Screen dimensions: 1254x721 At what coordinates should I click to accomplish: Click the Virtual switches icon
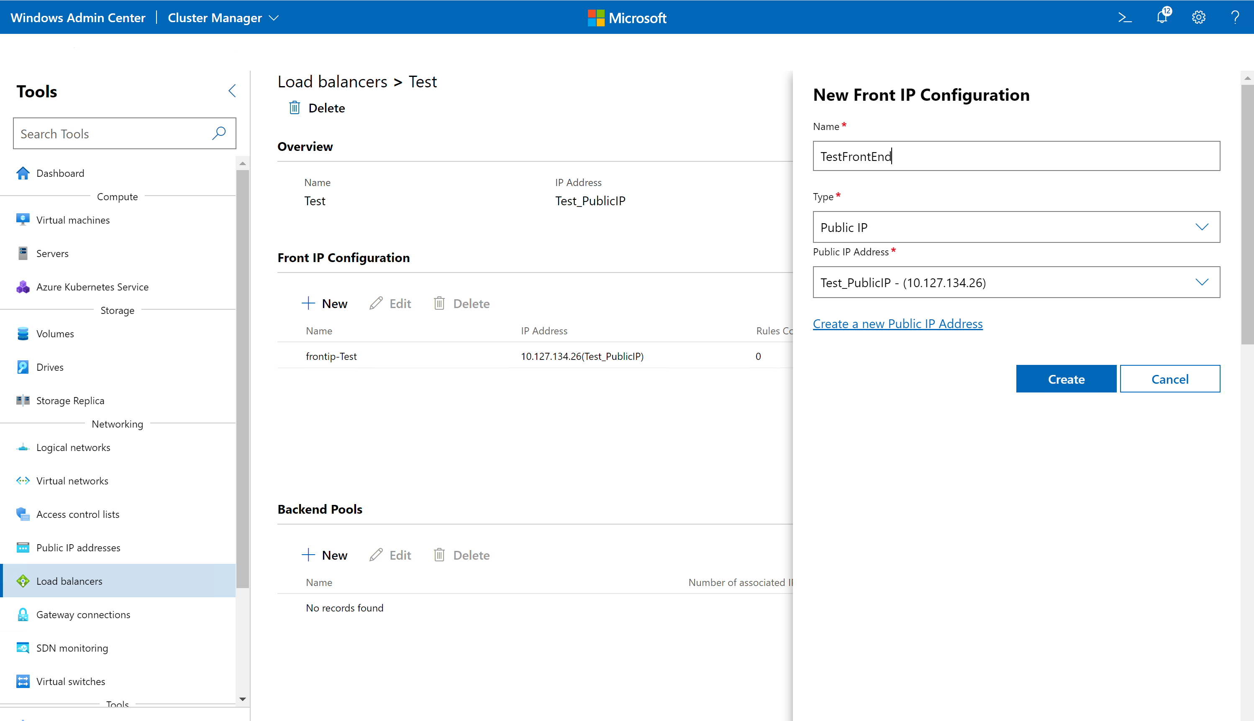[x=23, y=681]
